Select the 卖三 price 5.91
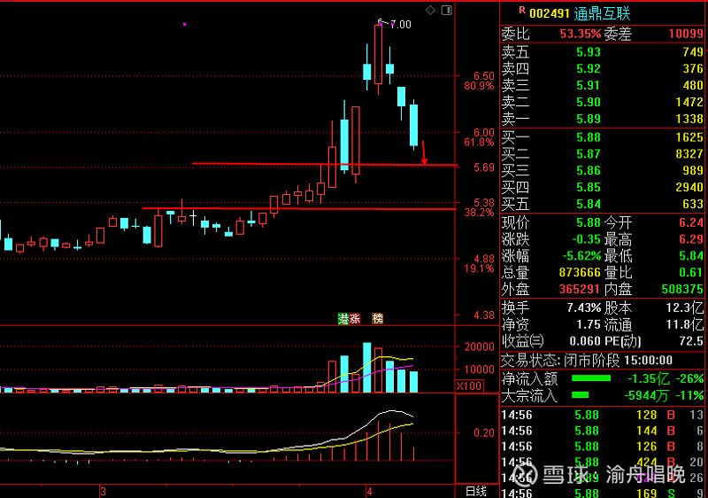708x498 pixels. [x=589, y=85]
